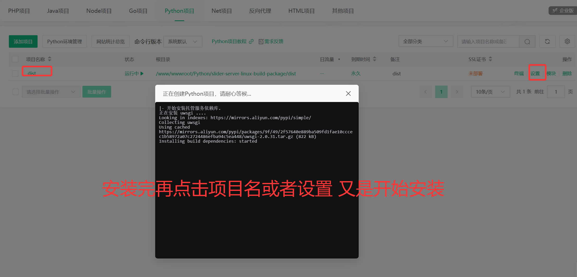The height and width of the screenshot is (277, 577).
Task: Switch to the 其他项目 tab
Action: [343, 11]
